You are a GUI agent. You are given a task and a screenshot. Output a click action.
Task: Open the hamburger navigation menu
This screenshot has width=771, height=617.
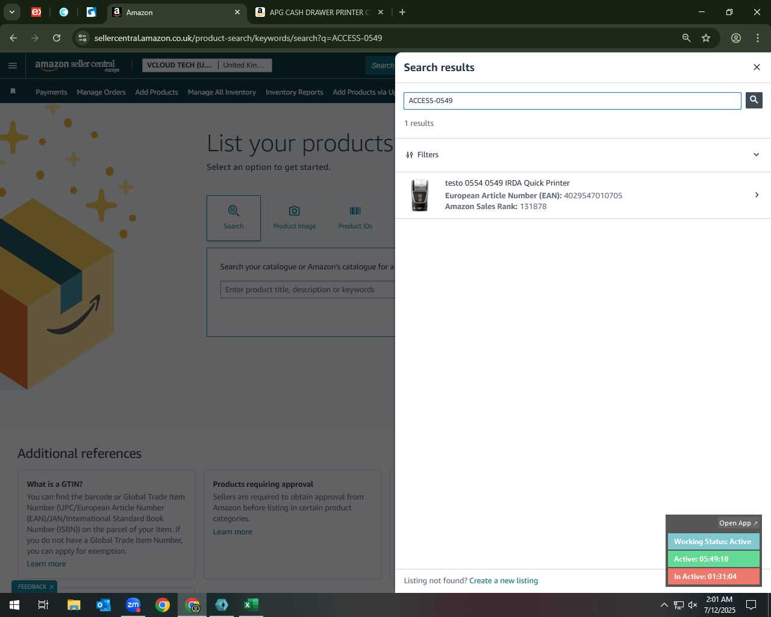click(x=13, y=66)
